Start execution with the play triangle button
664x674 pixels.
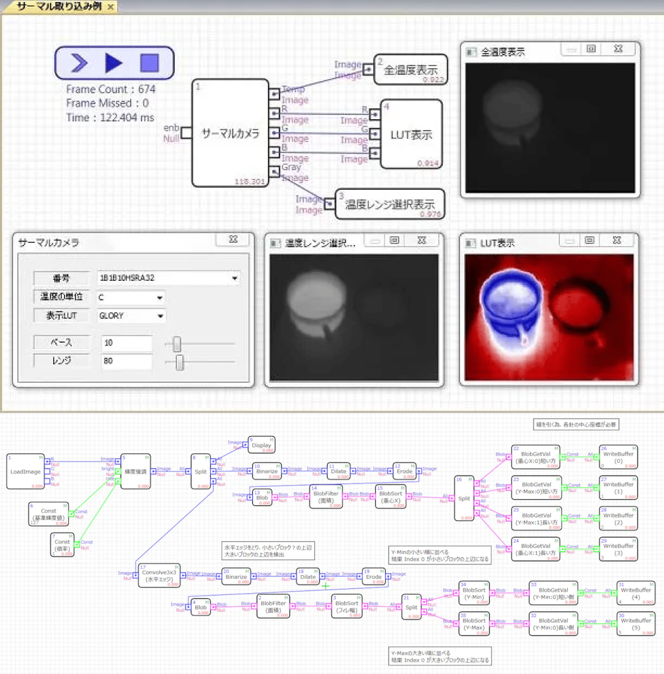pos(114,63)
